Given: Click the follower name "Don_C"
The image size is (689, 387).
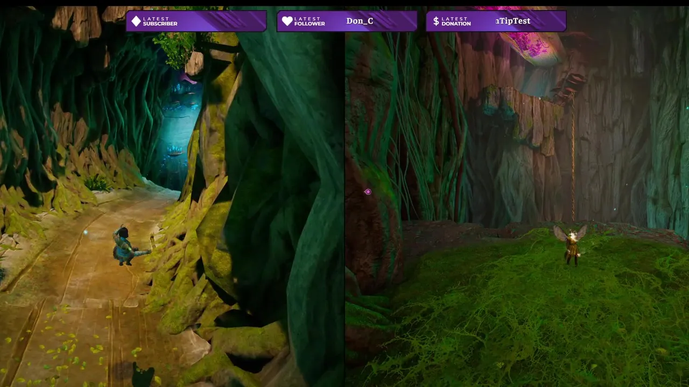Looking at the screenshot, I should [360, 21].
